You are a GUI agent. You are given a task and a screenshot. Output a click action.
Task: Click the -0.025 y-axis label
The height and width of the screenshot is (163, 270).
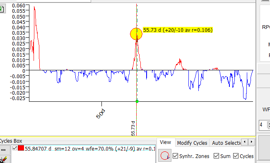17,98
